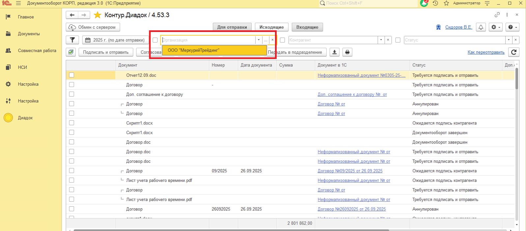This screenshot has height=231, width=526.
Task: Click the print icon button
Action: (347, 52)
